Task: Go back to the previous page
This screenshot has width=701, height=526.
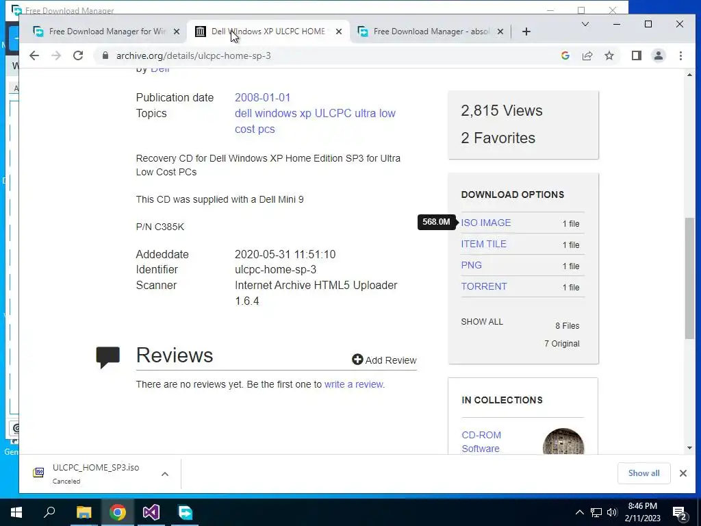Action: (34, 55)
